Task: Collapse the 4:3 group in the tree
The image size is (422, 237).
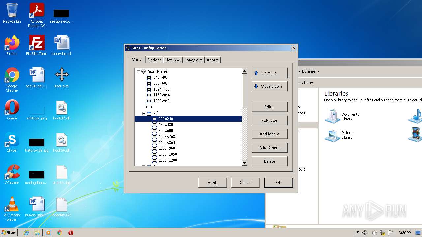Action: click(x=144, y=113)
